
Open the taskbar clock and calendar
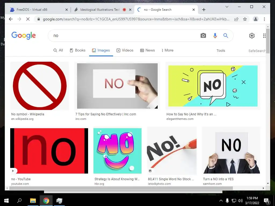(252, 201)
